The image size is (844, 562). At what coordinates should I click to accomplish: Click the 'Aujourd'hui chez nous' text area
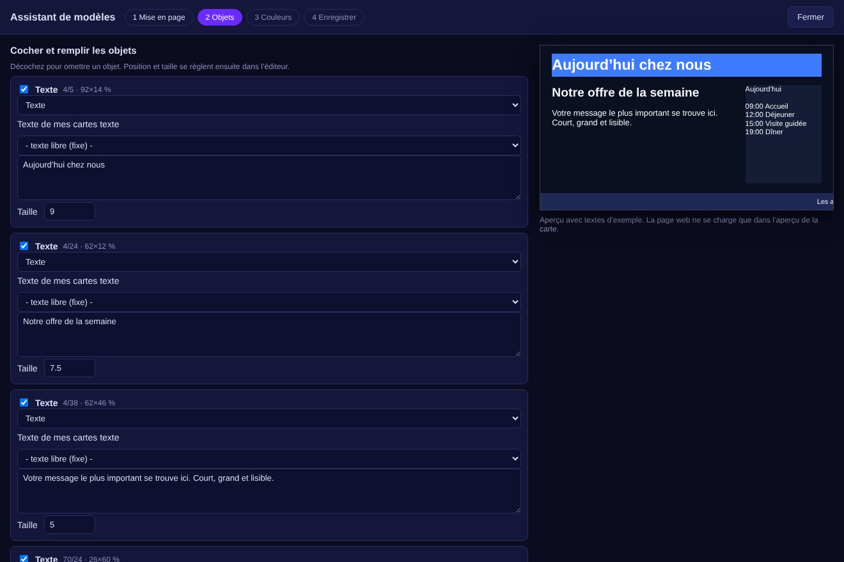pyautogui.click(x=269, y=178)
